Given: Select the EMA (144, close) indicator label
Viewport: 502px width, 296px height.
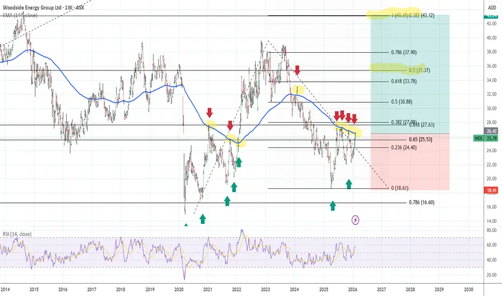Looking at the screenshot, I should 20,15.
